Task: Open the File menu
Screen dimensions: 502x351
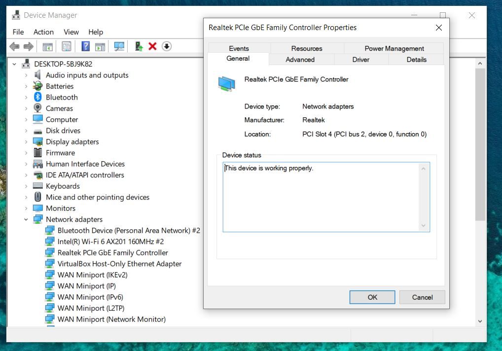Action: (x=18, y=32)
